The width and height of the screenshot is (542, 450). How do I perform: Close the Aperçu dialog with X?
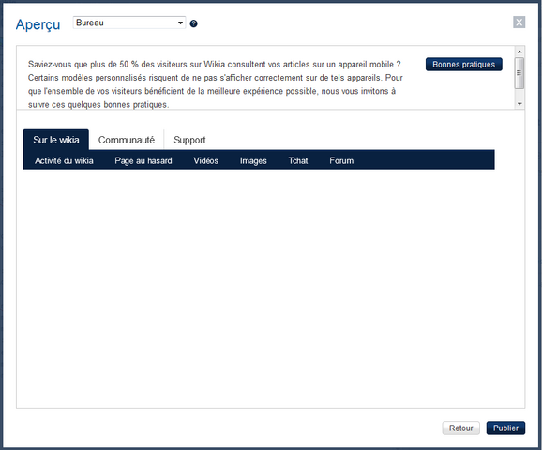tap(519, 22)
